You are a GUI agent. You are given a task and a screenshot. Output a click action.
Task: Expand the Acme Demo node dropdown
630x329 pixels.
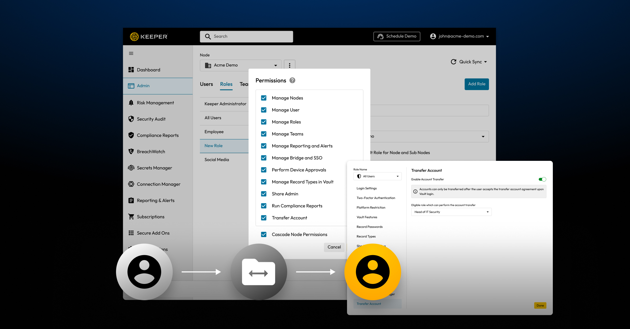(x=275, y=65)
